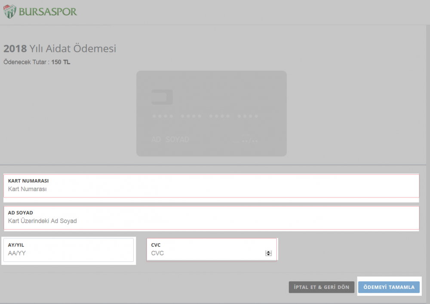Click into the Kart Üzerindeki Ad Soyad field

(211, 221)
